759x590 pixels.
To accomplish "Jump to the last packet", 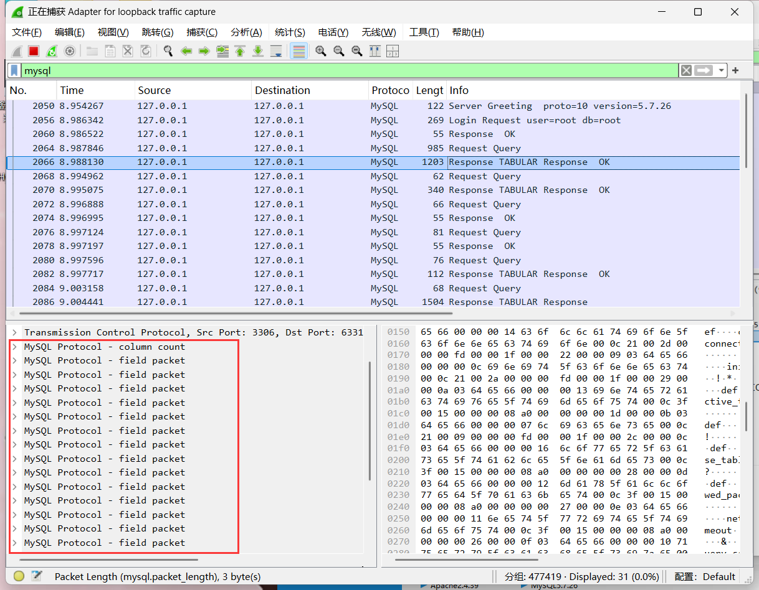I will (258, 51).
